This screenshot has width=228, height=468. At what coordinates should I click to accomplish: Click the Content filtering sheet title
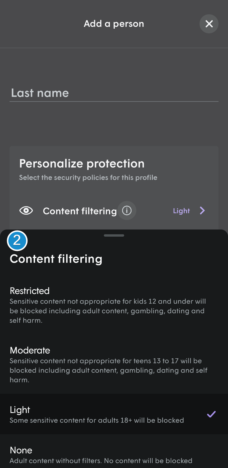click(x=56, y=259)
